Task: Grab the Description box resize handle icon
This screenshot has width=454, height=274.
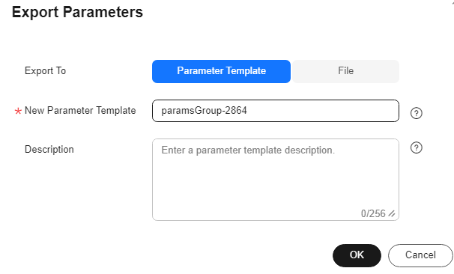Action: coord(392,214)
